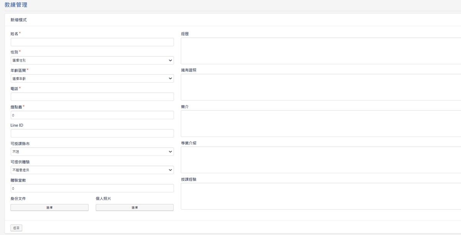Viewport: 461px width, 235px height.
Task: Click the 返回 button
Action: pos(16,228)
